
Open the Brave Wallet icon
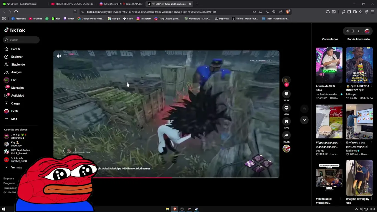pyautogui.click(x=355, y=12)
